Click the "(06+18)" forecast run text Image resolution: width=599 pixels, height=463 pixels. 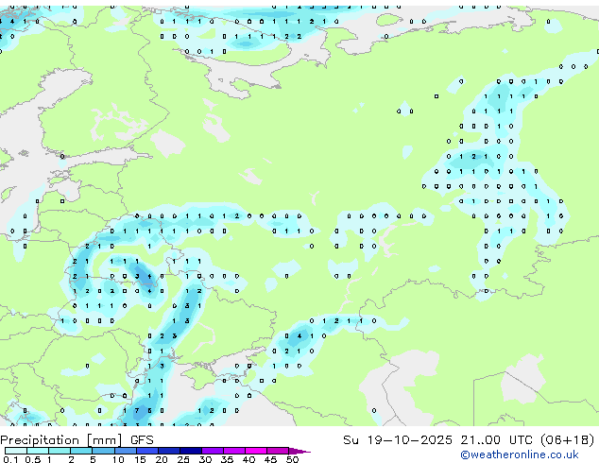568,440
